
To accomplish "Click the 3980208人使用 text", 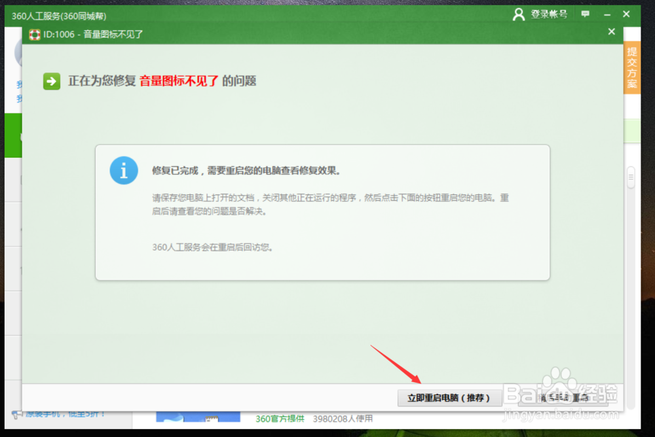I will click(343, 419).
